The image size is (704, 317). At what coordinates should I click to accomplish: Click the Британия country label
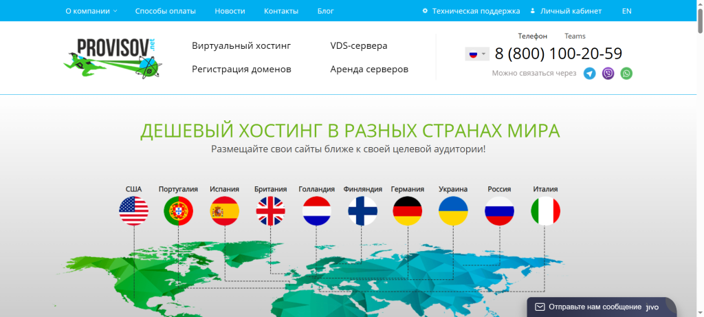[x=270, y=189]
